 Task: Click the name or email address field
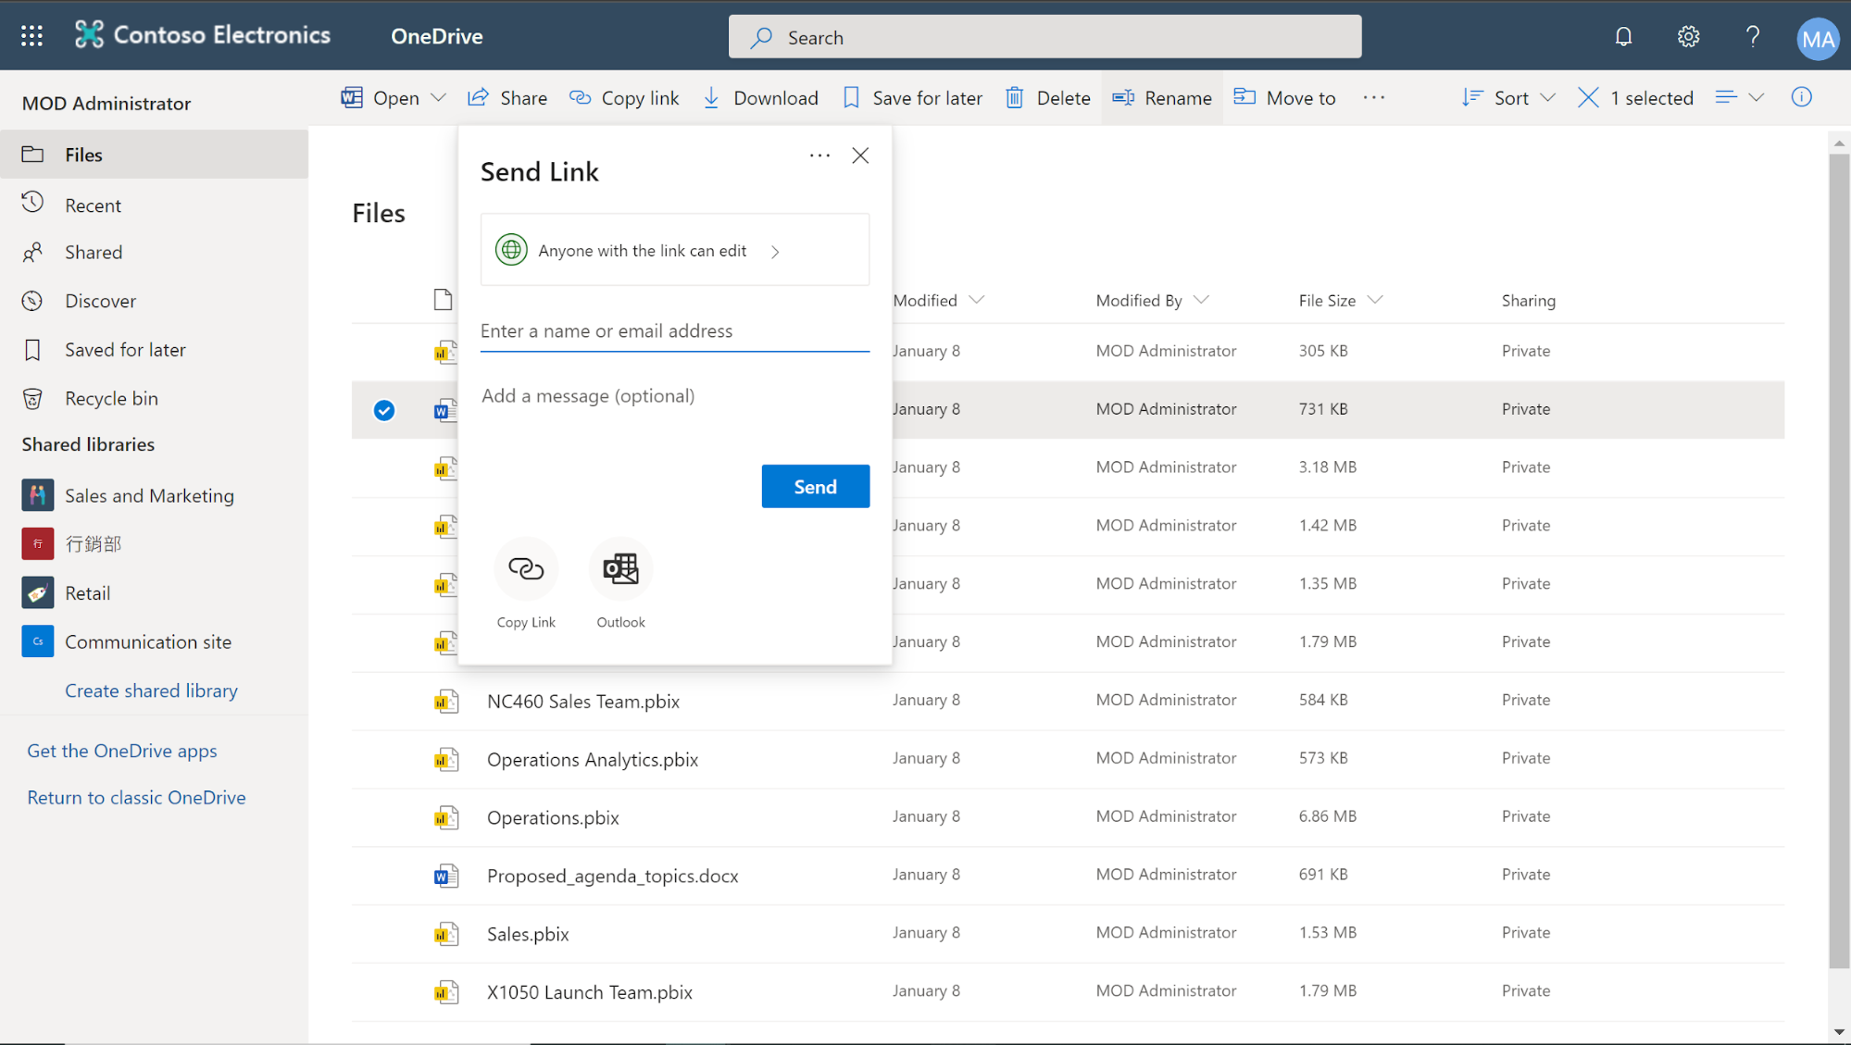[x=674, y=331]
